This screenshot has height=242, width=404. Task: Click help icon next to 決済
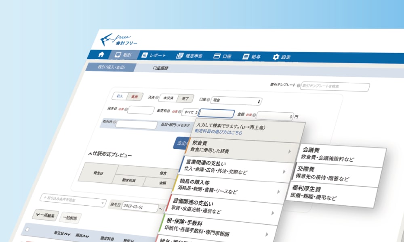point(157,98)
